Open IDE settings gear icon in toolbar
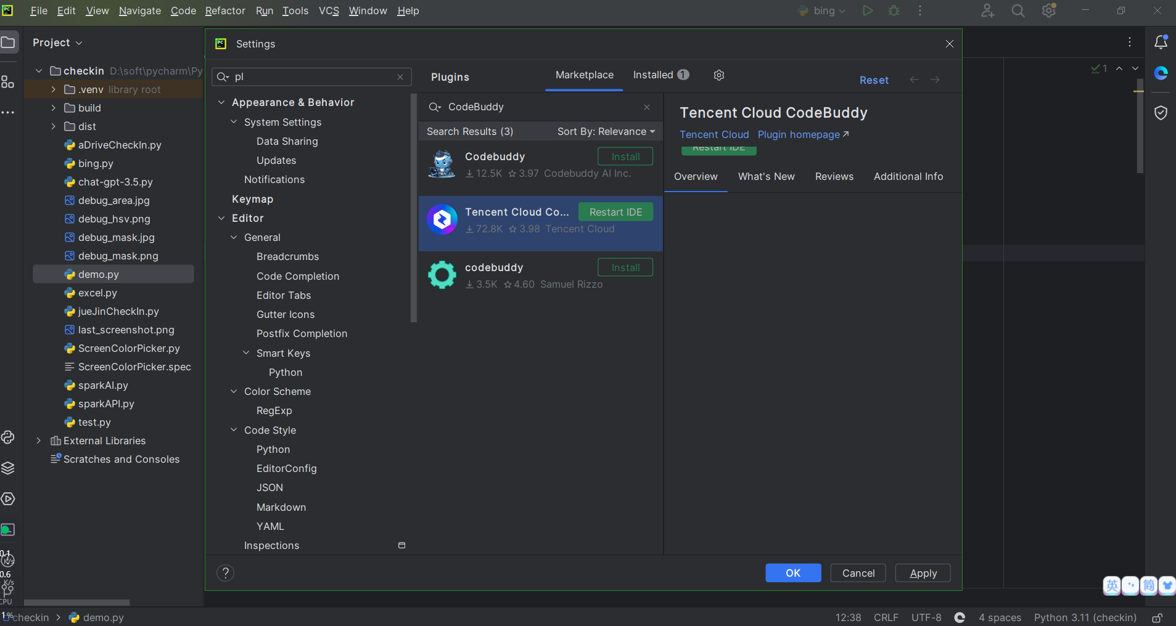 coord(1049,10)
